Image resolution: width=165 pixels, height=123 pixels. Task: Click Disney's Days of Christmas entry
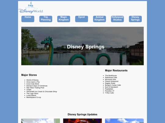[37, 86]
